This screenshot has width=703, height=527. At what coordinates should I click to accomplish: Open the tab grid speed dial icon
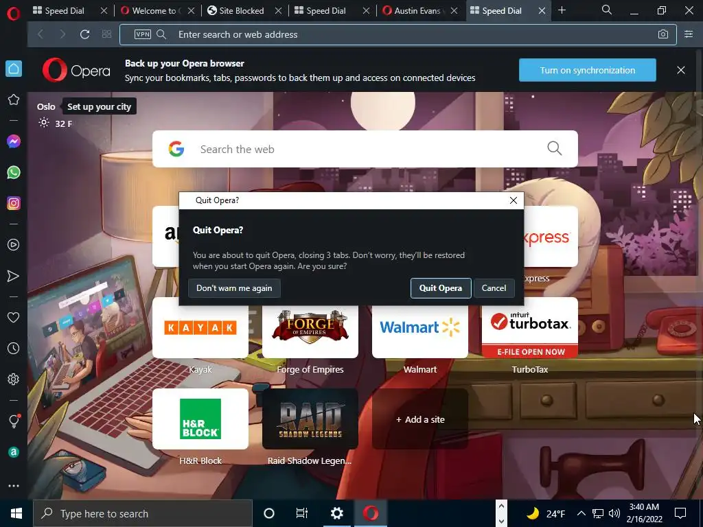[x=106, y=34]
